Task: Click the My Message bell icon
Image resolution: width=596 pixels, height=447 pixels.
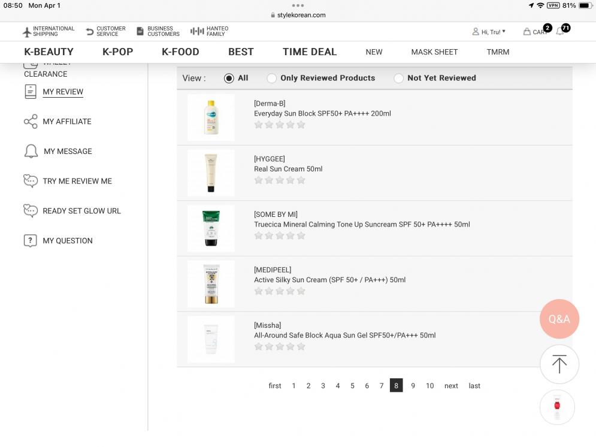Action: point(31,152)
